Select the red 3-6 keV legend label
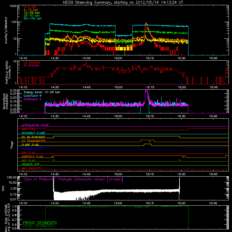 (x=30, y=7)
